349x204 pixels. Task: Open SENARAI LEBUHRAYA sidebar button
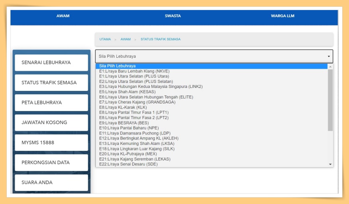51,62
